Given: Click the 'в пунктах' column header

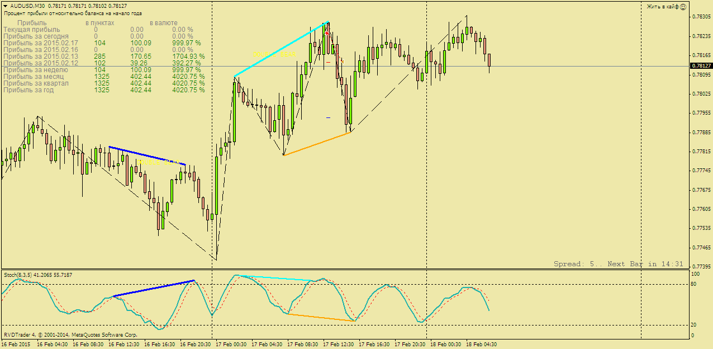Looking at the screenshot, I should [100, 22].
